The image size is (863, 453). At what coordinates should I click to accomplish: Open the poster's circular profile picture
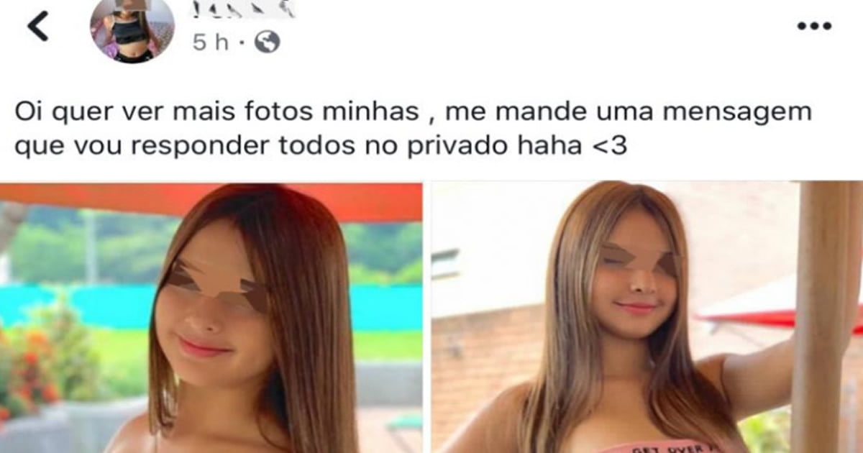click(x=132, y=29)
